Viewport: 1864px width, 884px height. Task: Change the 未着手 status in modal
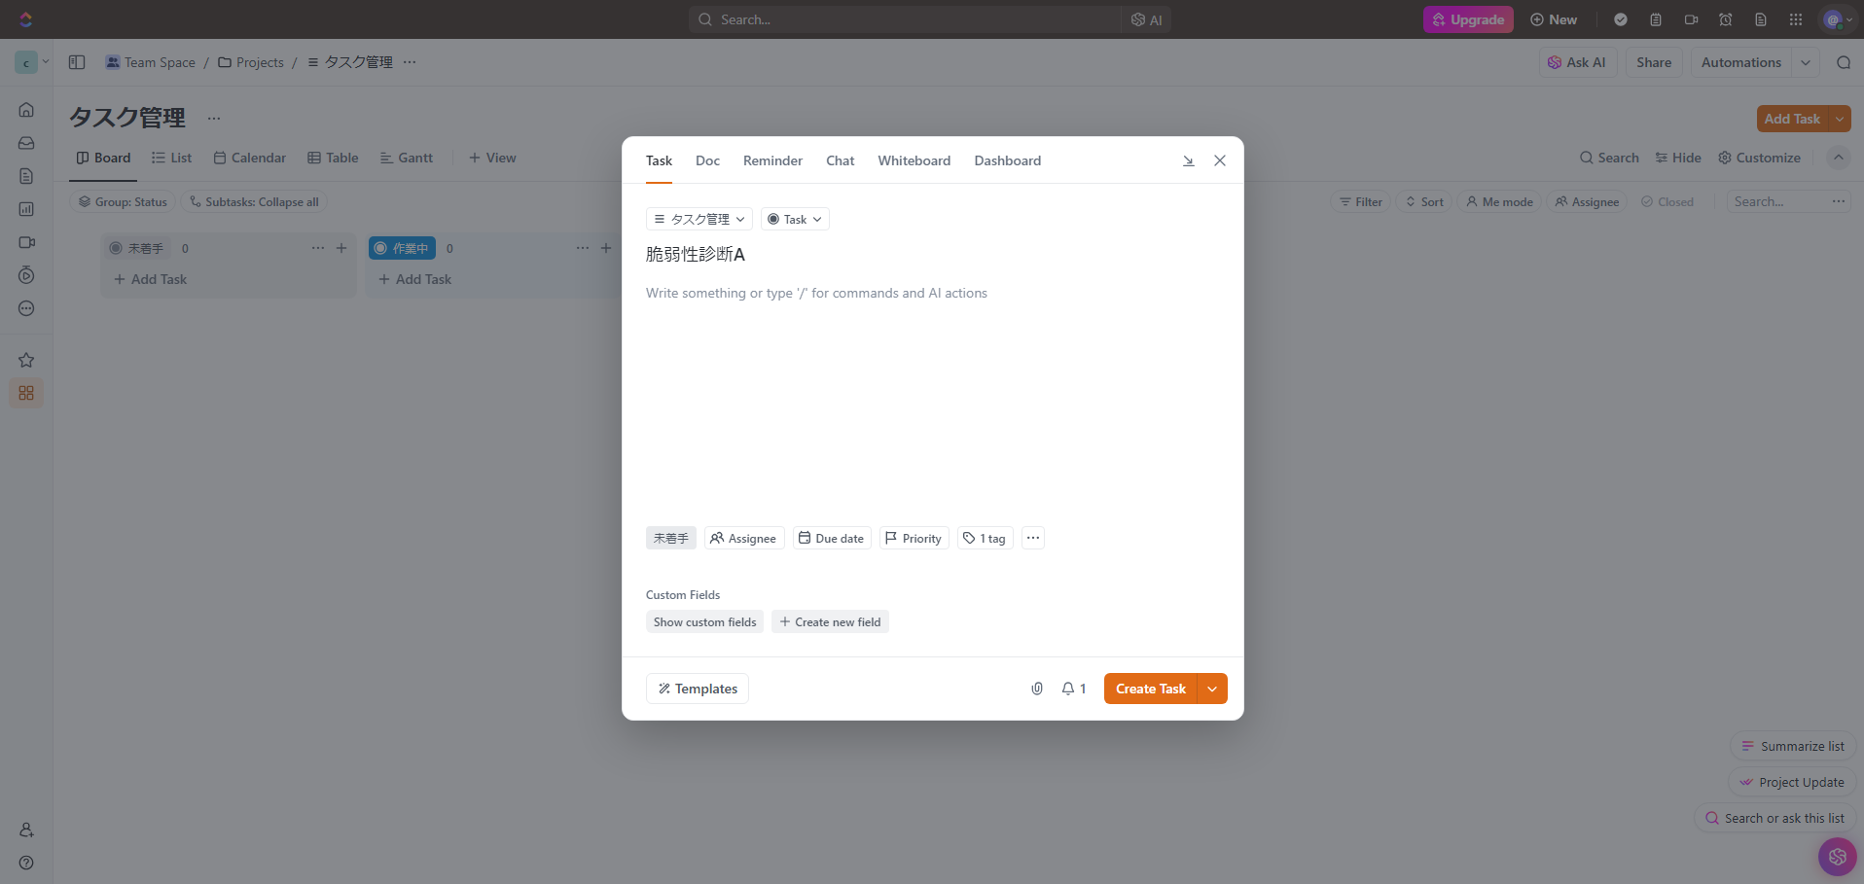click(671, 538)
